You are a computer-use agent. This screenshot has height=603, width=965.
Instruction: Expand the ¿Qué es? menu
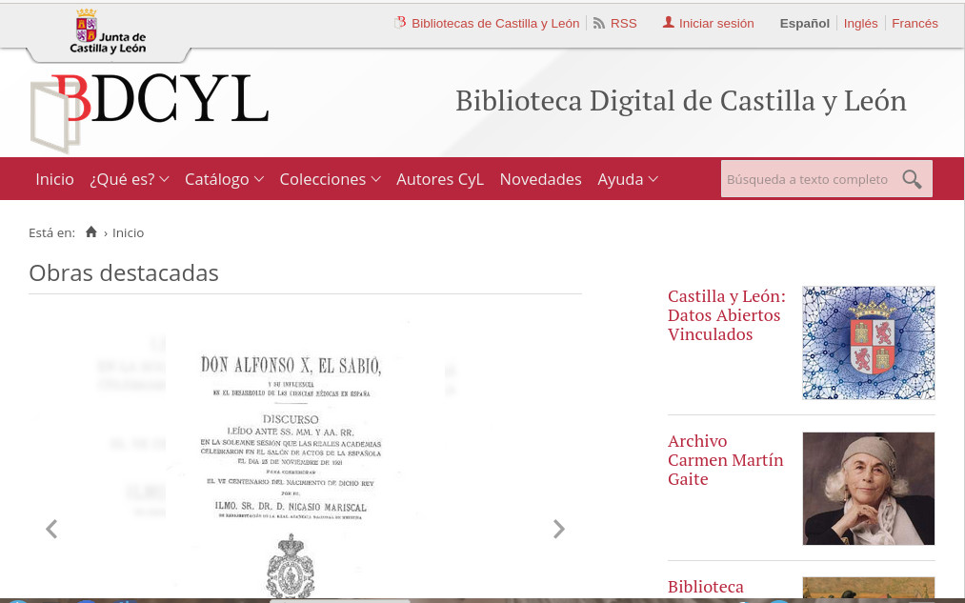pyautogui.click(x=129, y=179)
